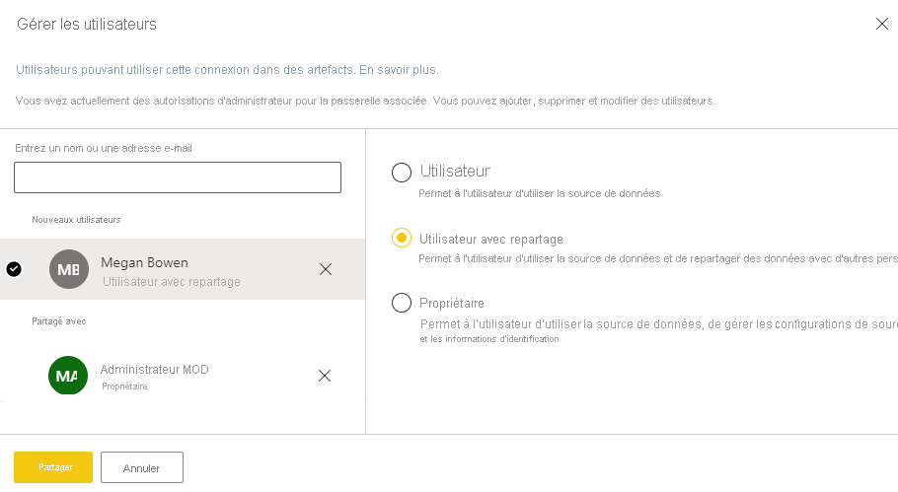The width and height of the screenshot is (898, 492).
Task: Remove Megan Bowen with the X icon
Action: 326,269
